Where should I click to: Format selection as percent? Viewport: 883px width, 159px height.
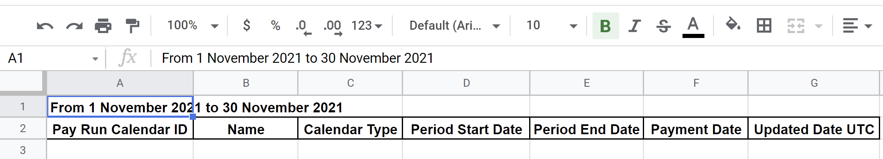click(275, 26)
